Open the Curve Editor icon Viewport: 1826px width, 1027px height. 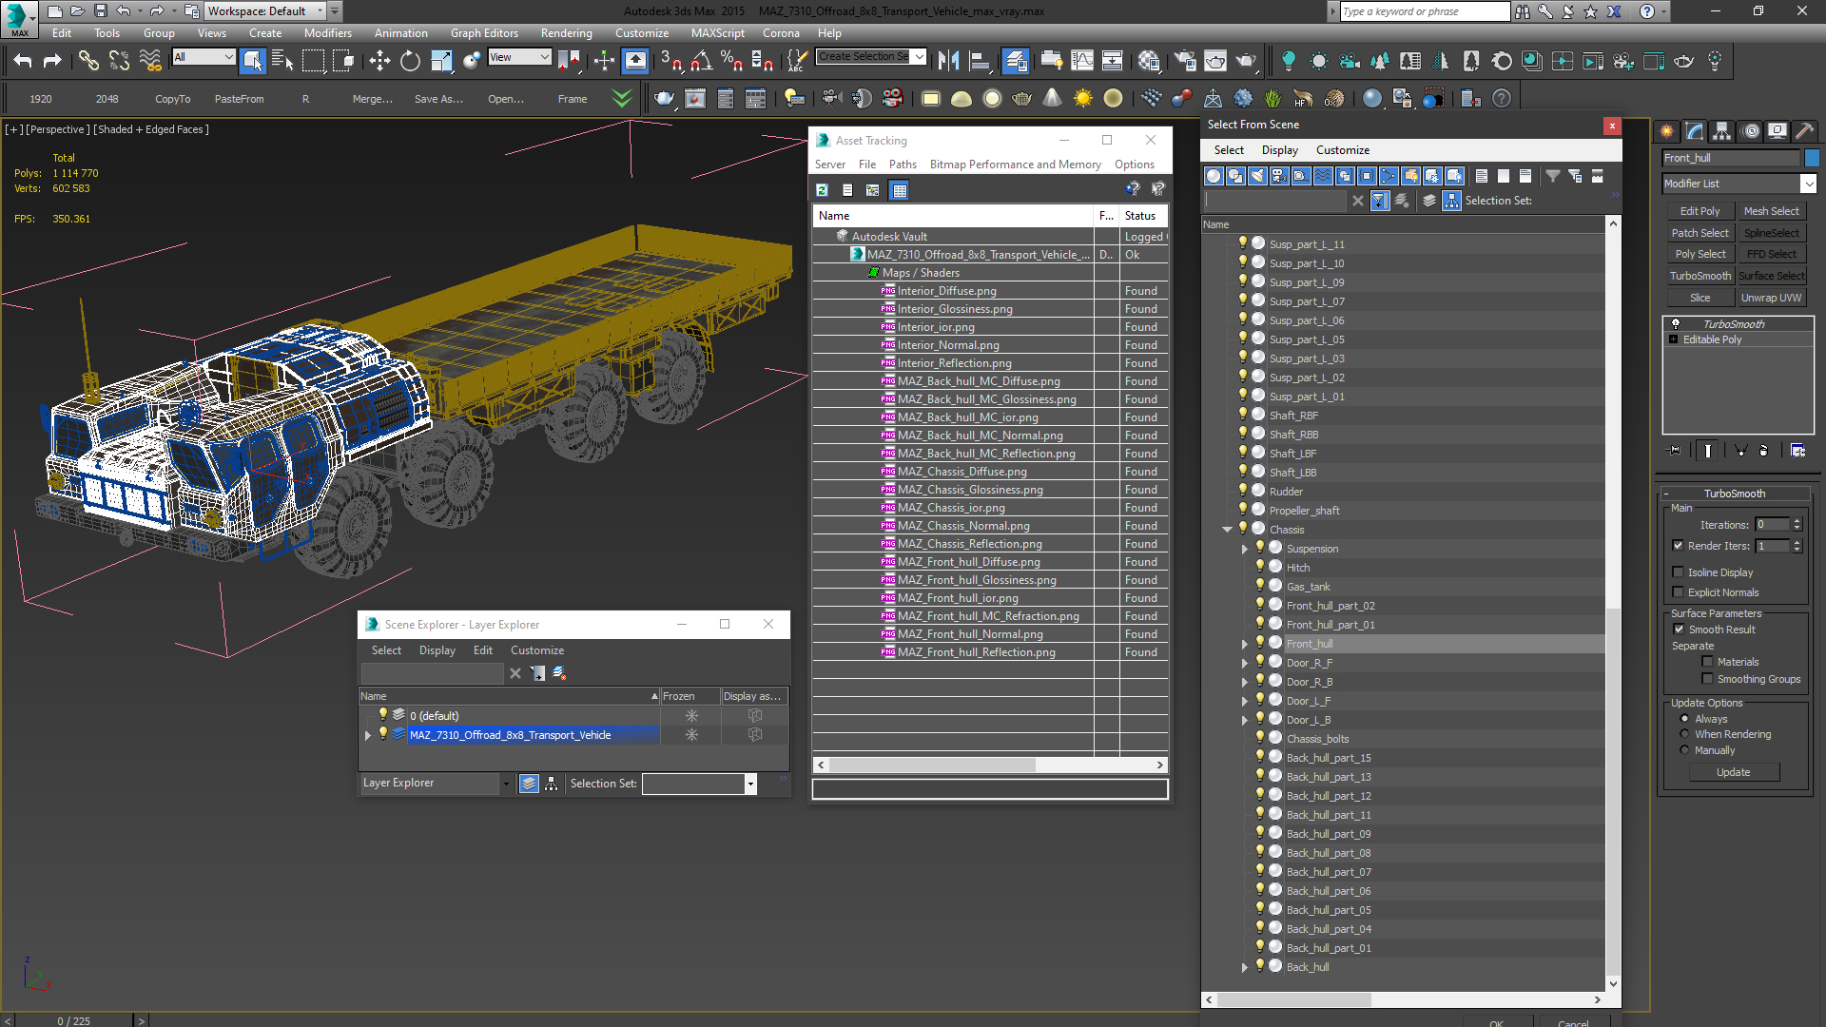[x=1082, y=61]
